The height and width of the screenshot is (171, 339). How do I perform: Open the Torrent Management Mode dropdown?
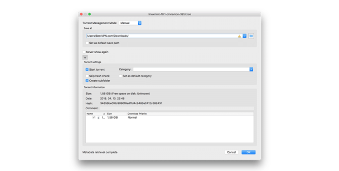130,23
